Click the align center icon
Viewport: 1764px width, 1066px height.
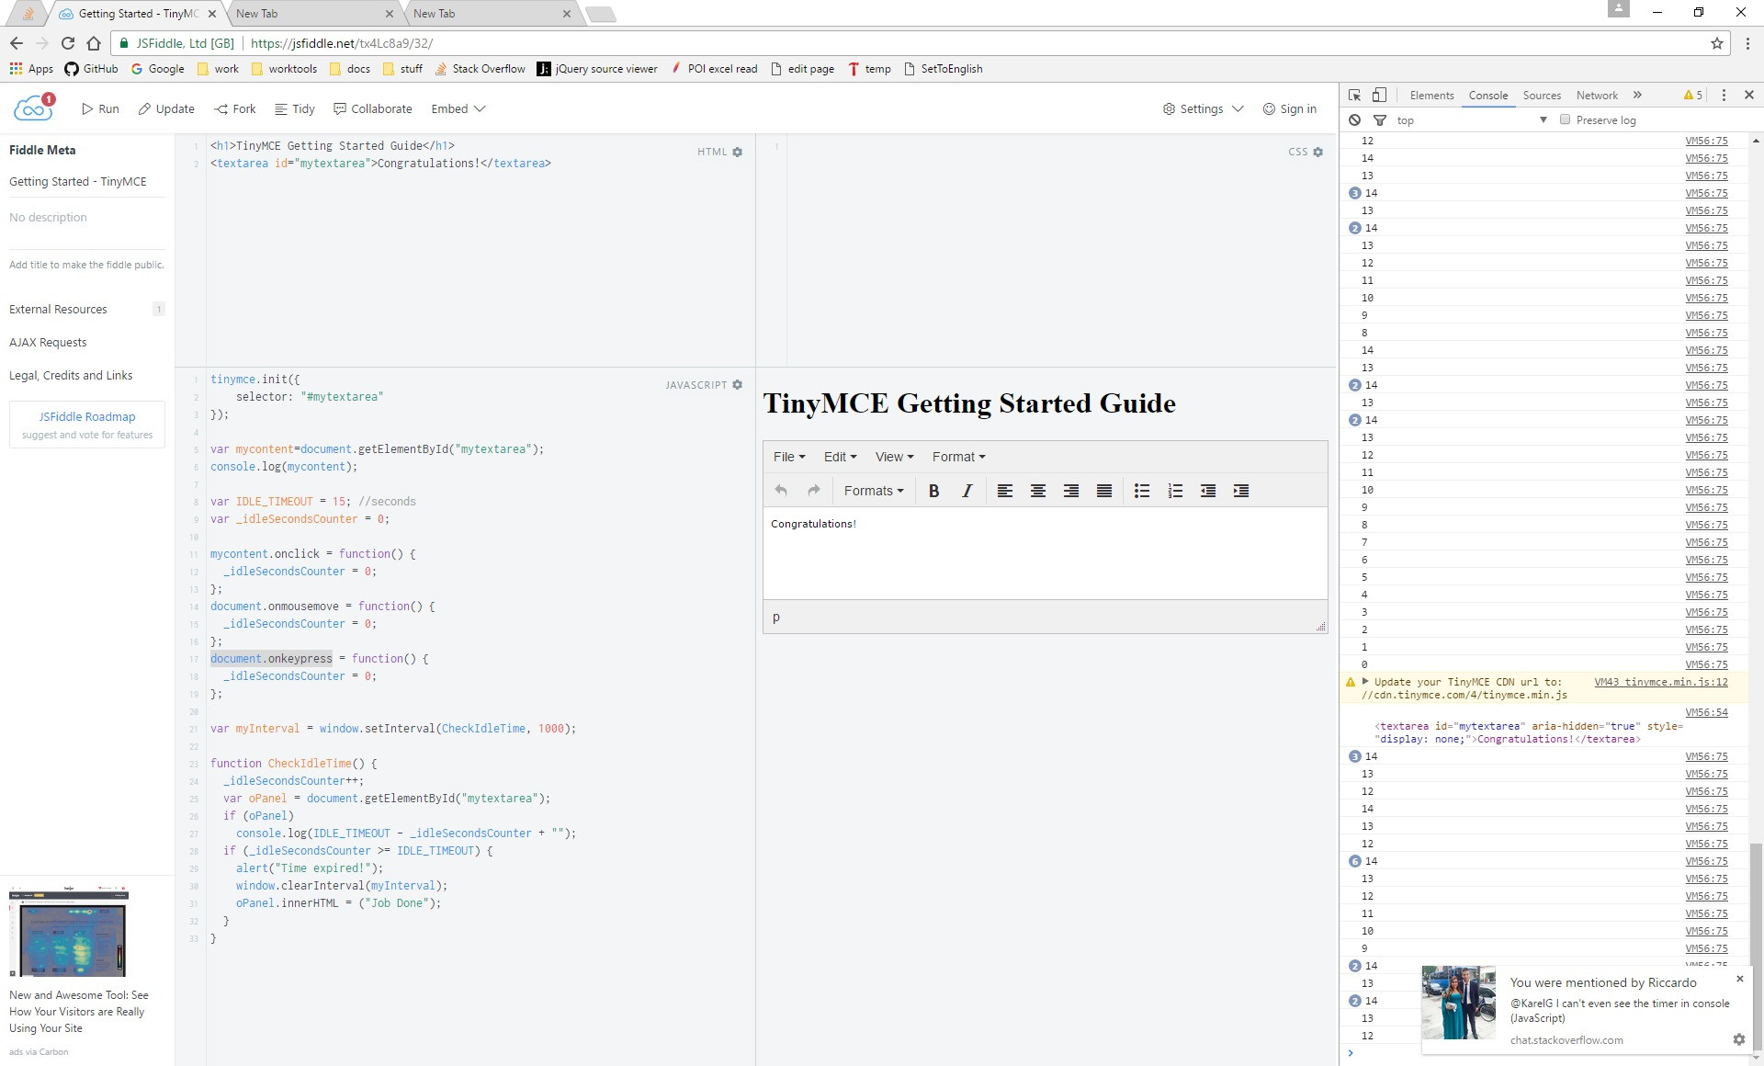1038,491
